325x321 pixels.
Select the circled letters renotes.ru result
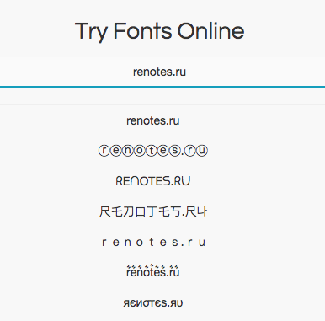pyautogui.click(x=153, y=151)
